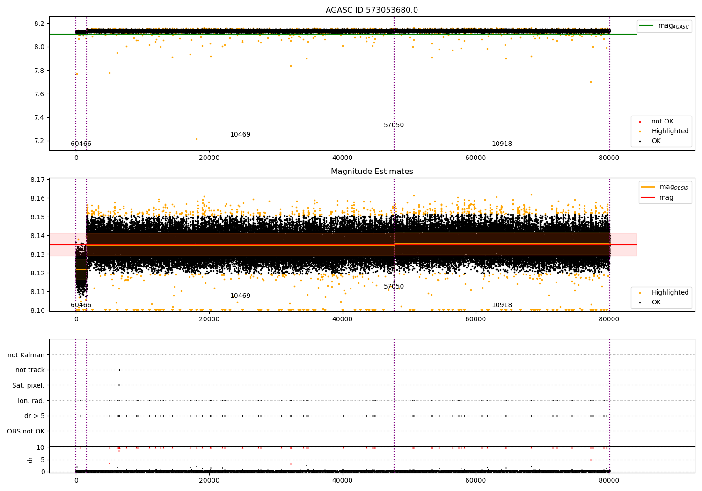Click the 10469 annotation in Magnitude Estimates plot
The image size is (702, 491).
coord(240,296)
